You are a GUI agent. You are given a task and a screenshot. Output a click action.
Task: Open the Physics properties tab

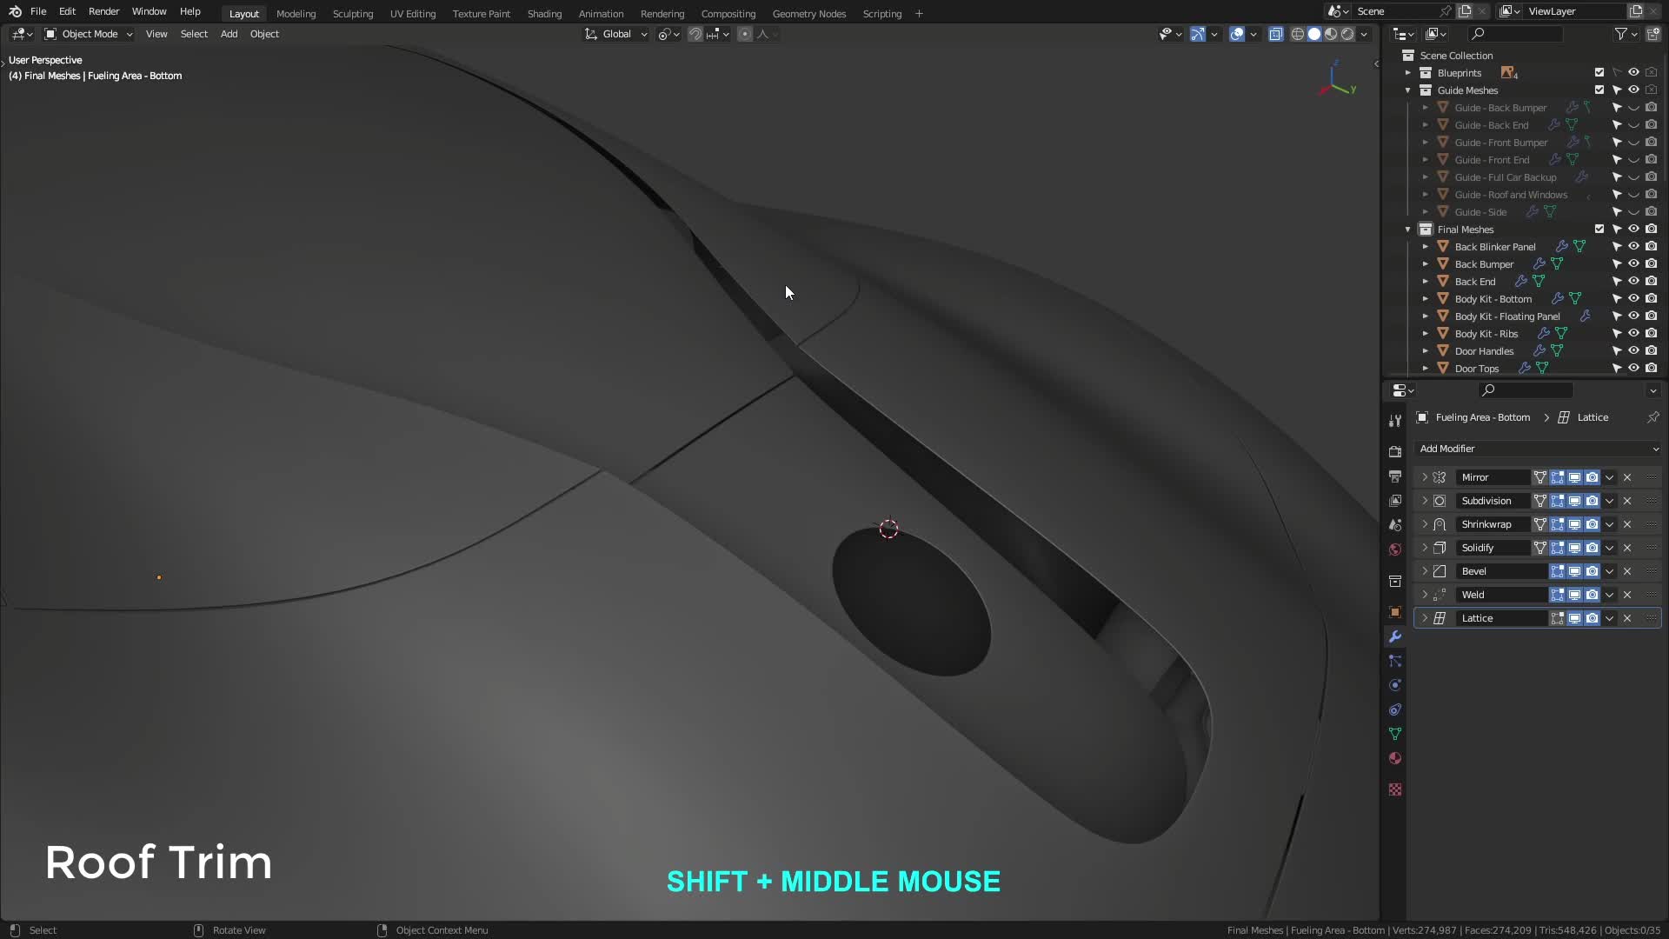tap(1395, 685)
